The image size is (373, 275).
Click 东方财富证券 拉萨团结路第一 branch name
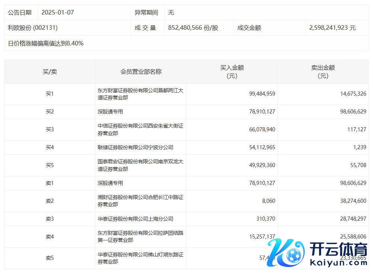pyautogui.click(x=140, y=237)
